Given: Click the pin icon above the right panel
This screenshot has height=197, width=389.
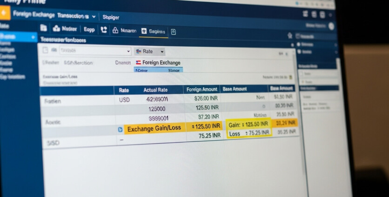Looking at the screenshot, I should point(289,35).
